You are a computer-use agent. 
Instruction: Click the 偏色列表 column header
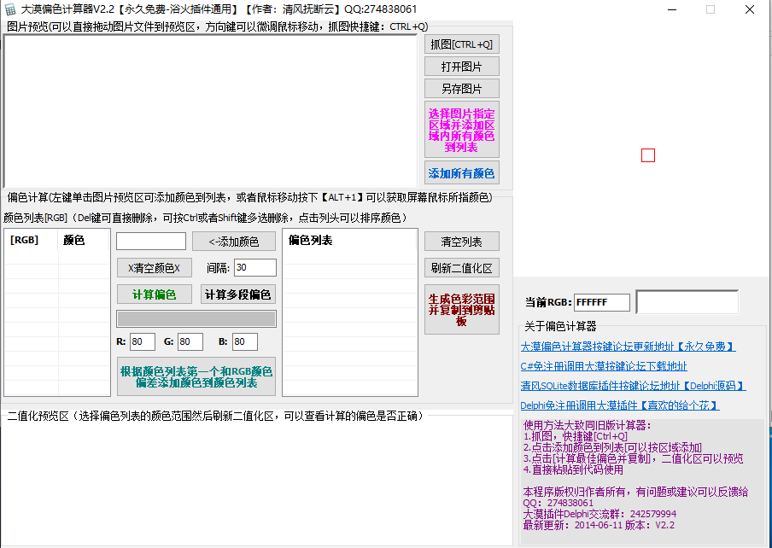[x=349, y=240]
